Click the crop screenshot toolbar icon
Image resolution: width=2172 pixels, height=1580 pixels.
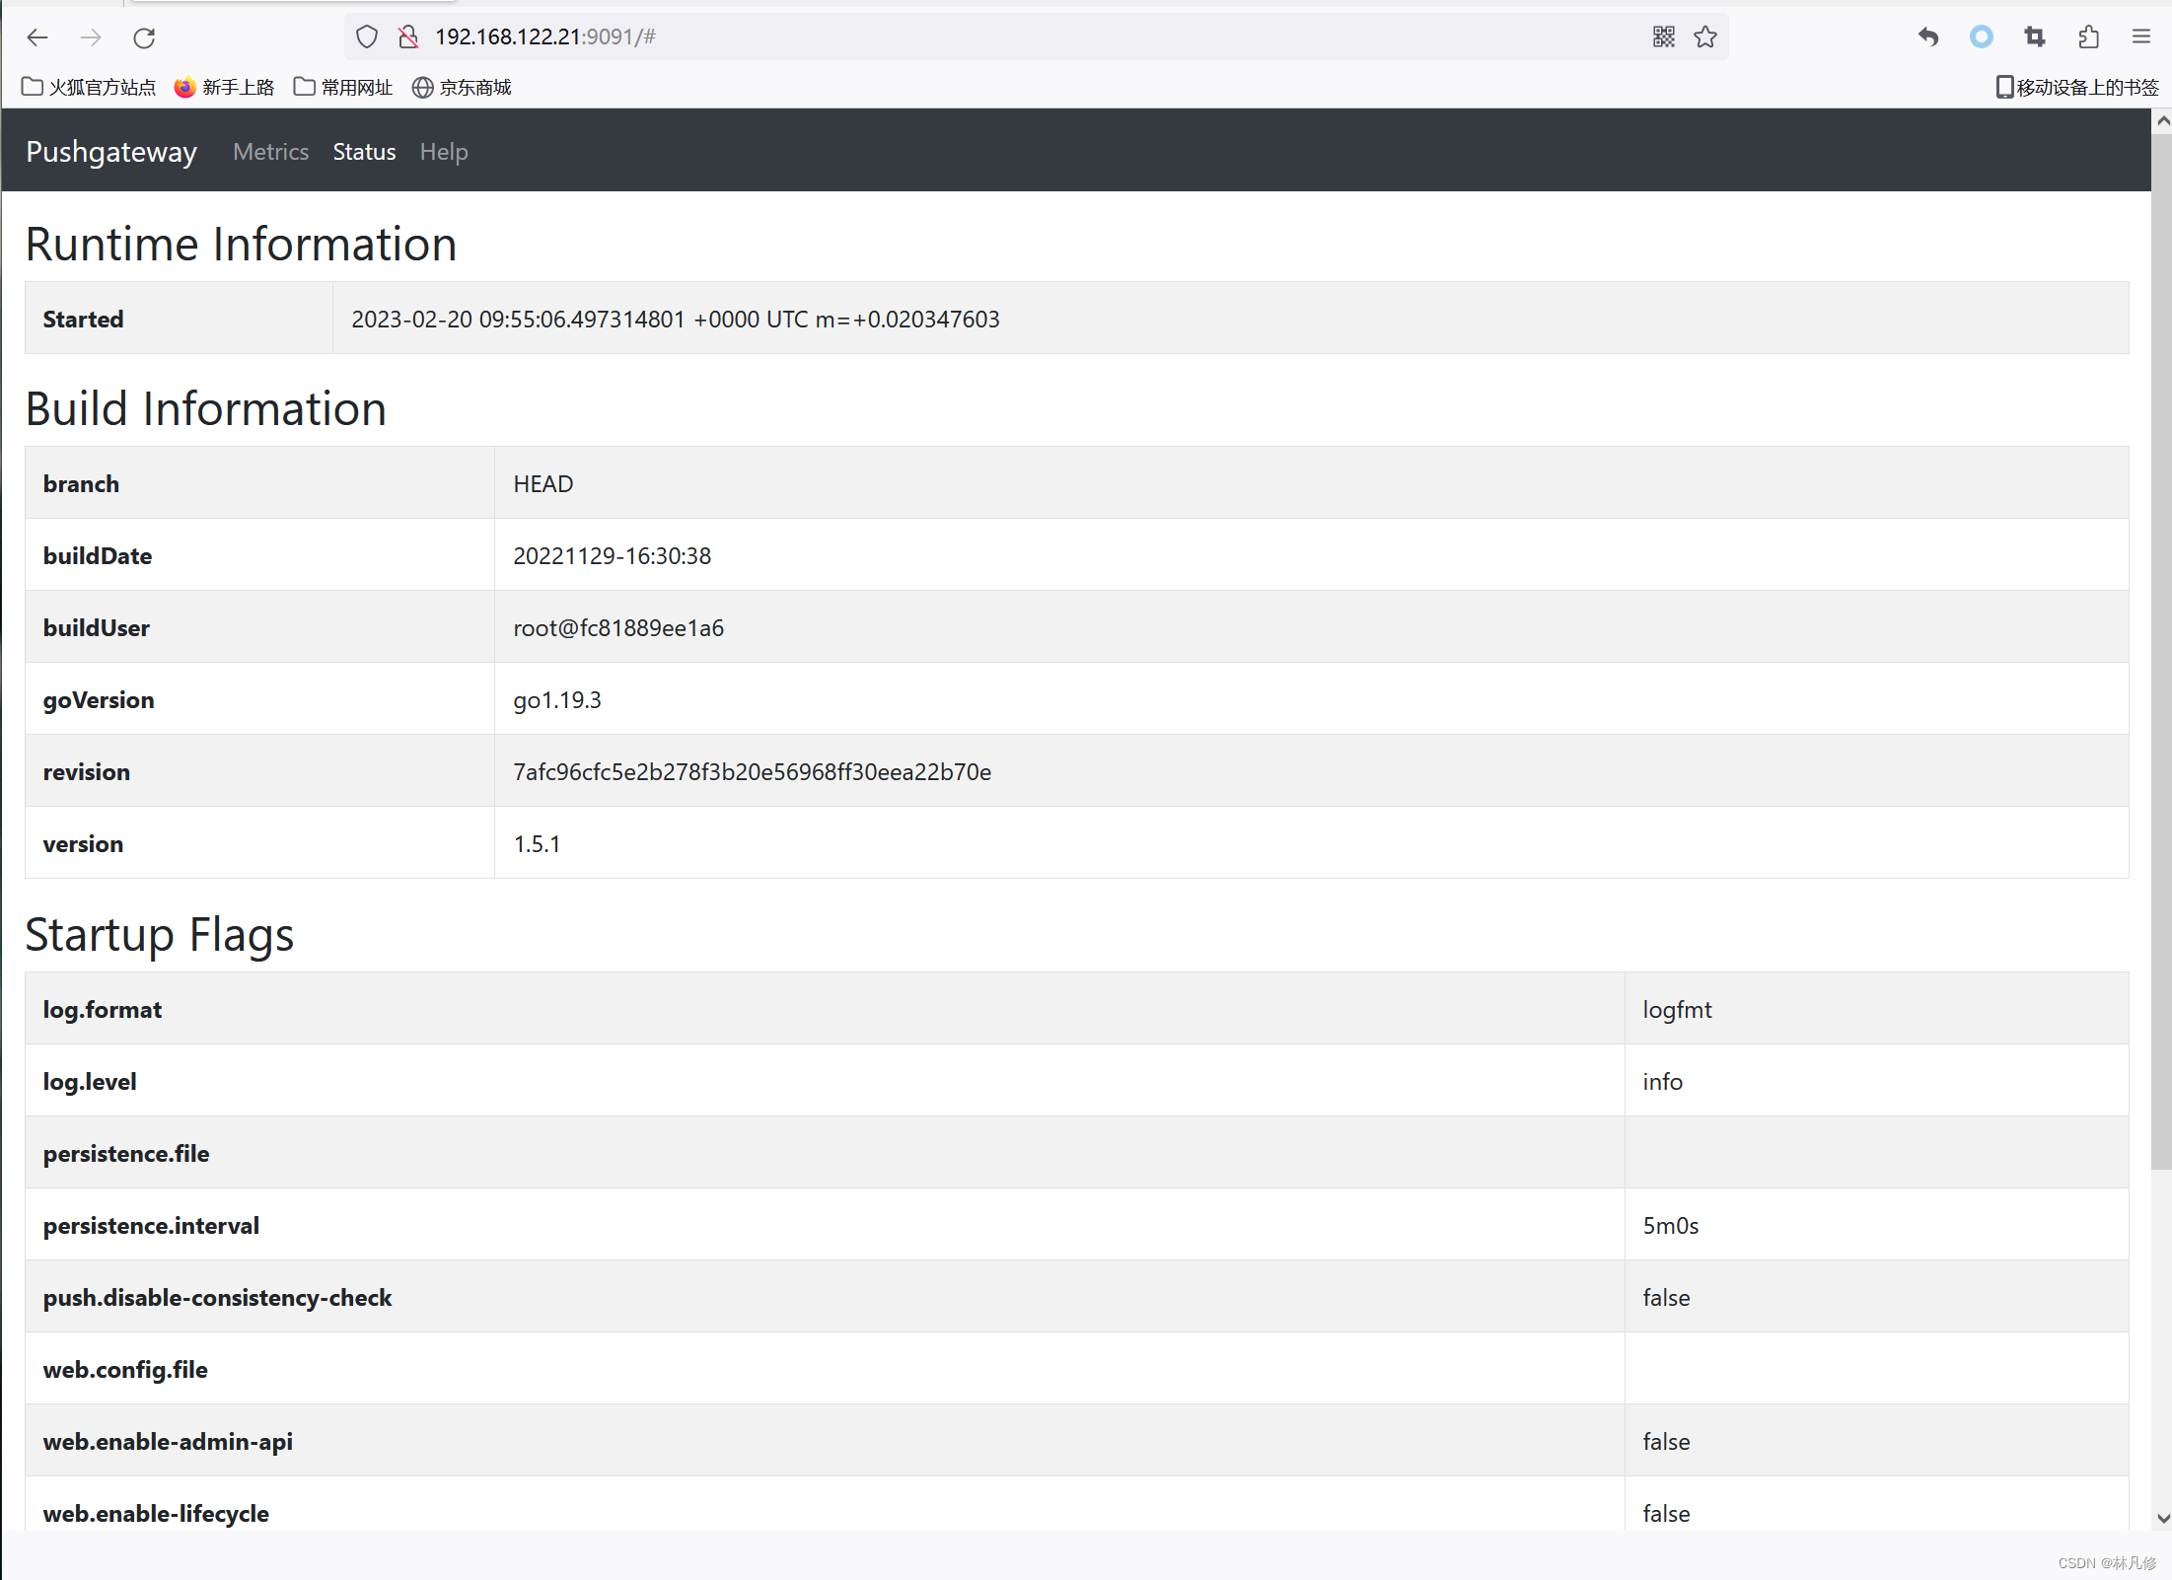tap(2035, 37)
